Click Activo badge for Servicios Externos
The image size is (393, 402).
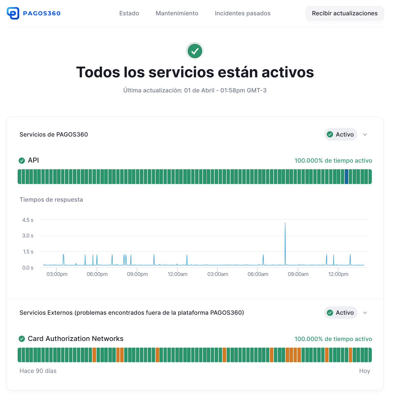tap(341, 313)
